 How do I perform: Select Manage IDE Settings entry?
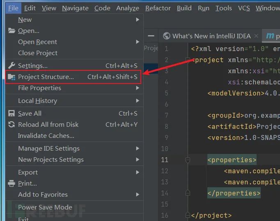pos(74,148)
